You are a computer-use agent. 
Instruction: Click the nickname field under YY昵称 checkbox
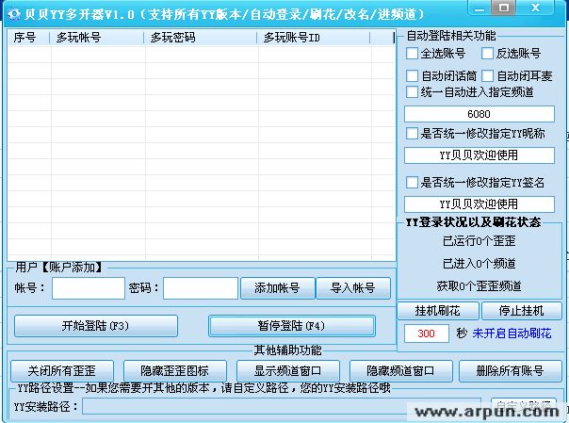[x=480, y=155]
